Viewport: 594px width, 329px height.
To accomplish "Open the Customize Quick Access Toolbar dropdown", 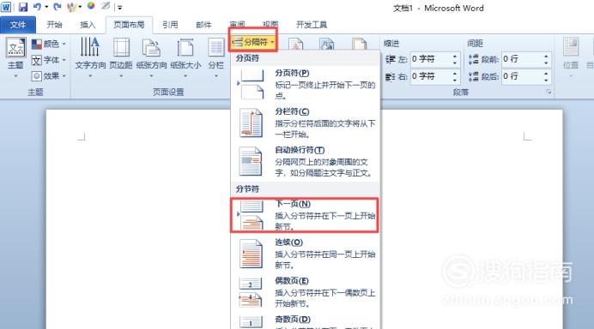I will coord(119,7).
